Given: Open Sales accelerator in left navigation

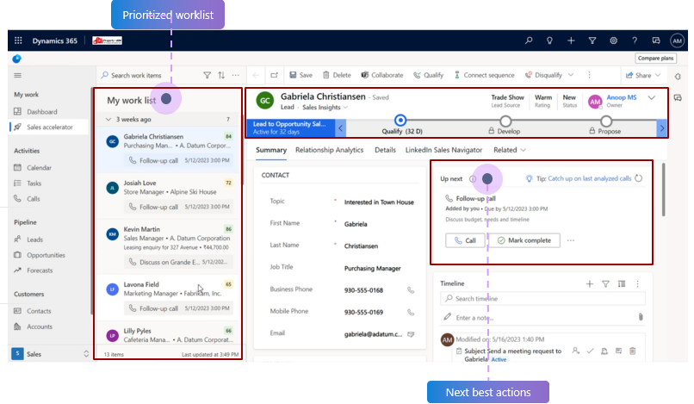Looking at the screenshot, I should coord(50,127).
